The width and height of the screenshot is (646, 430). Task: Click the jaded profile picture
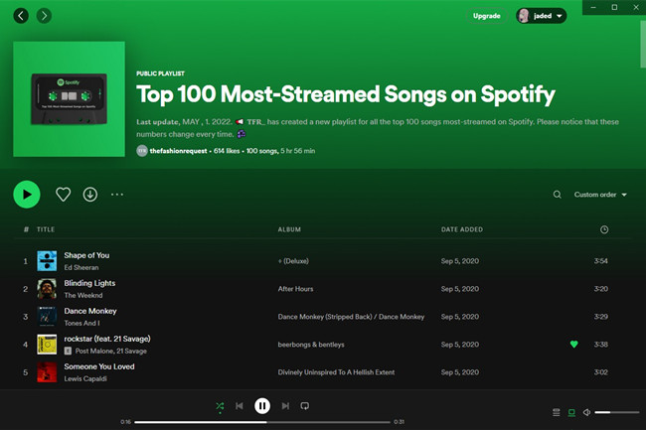(524, 16)
